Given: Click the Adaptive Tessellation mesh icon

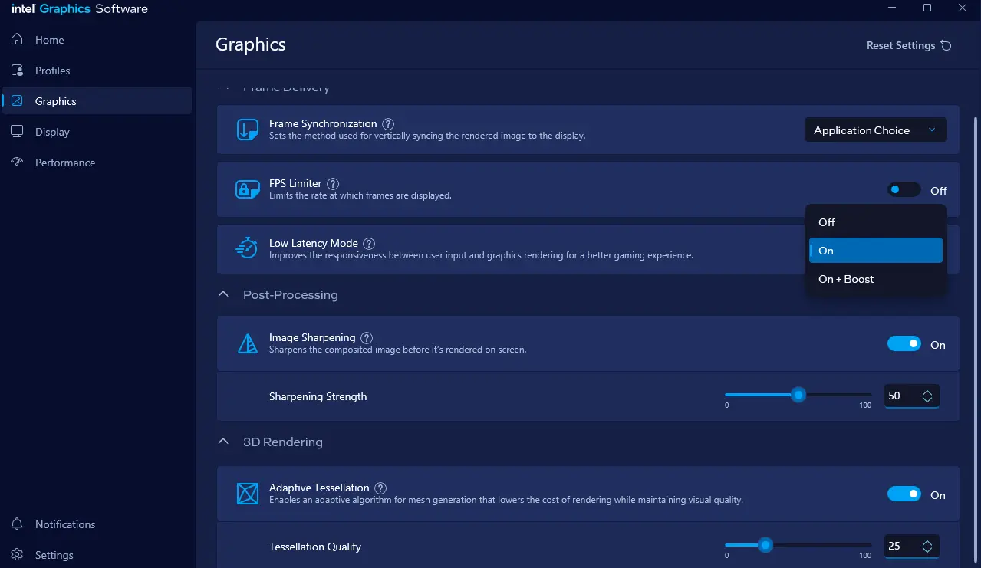Looking at the screenshot, I should [x=247, y=494].
